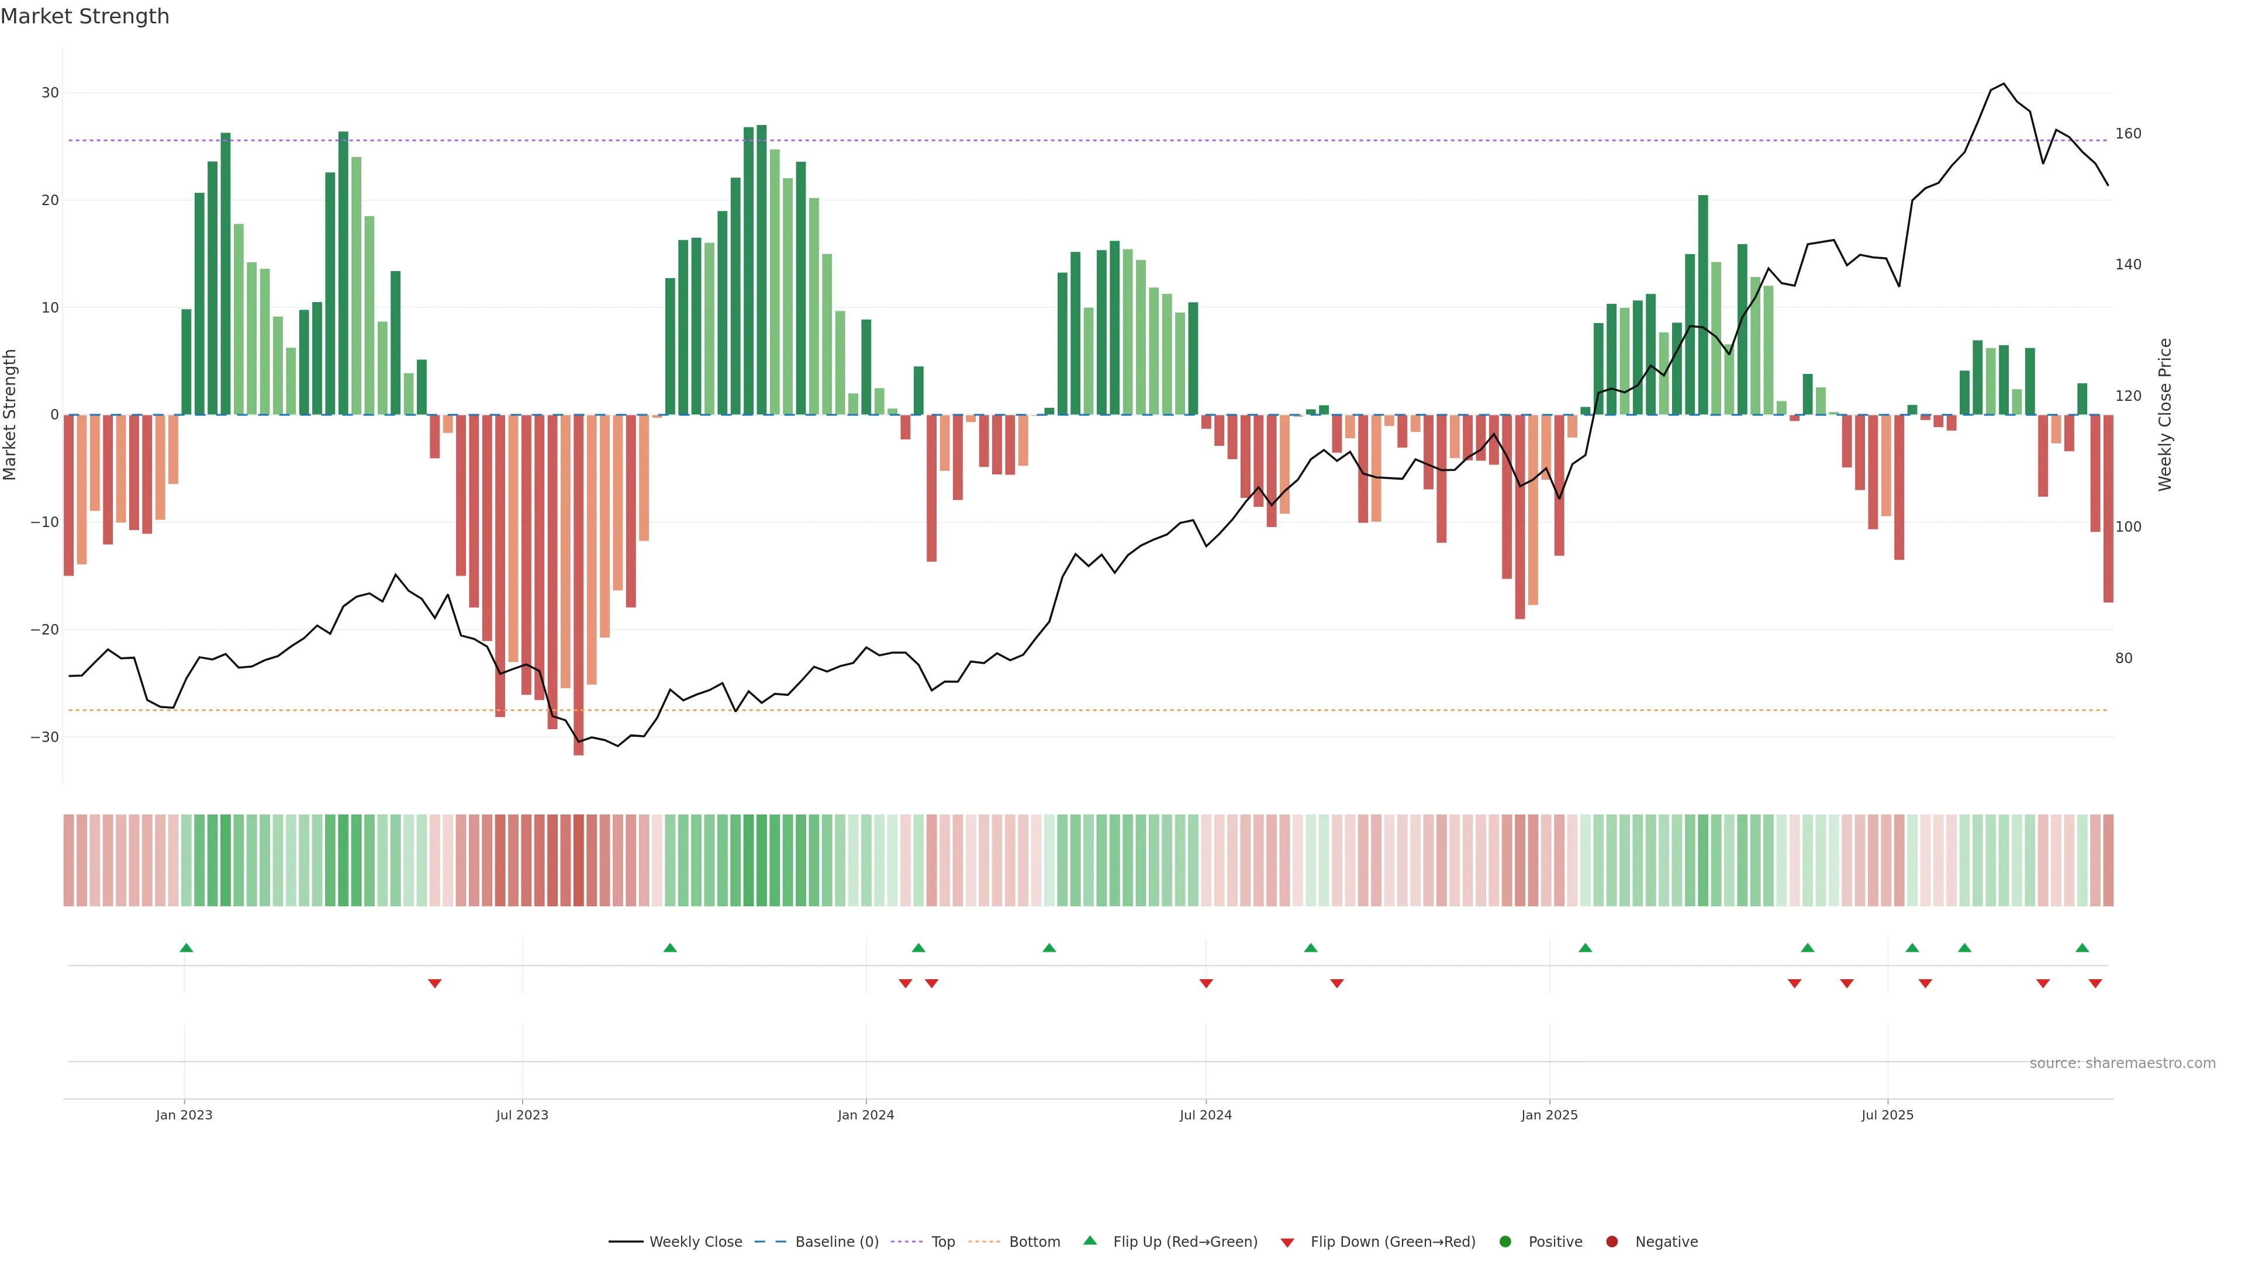Click red flip-down marker at Jul 2024
Screen dimensions: 2245x1262
(1206, 983)
